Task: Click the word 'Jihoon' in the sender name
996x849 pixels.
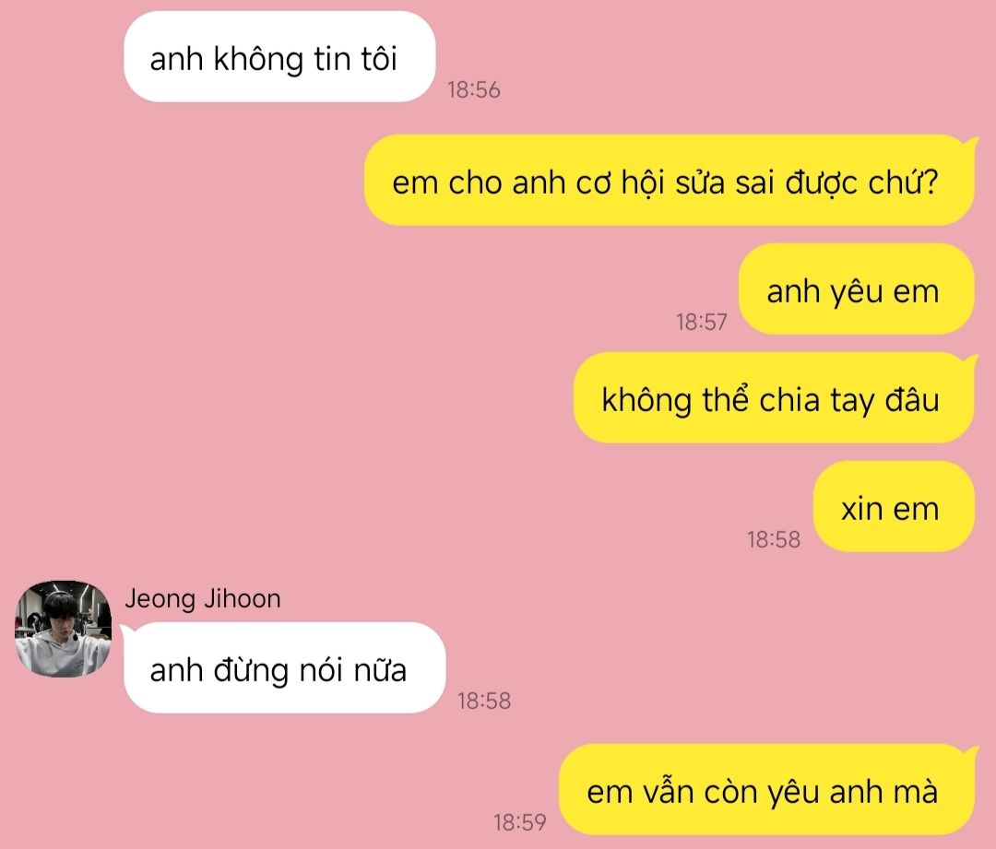Action: point(242,599)
